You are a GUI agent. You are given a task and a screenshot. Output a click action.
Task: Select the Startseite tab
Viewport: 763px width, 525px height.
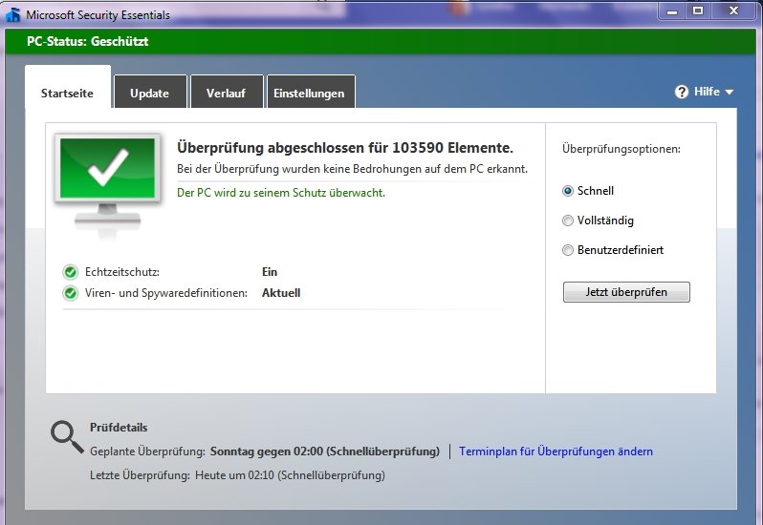pyautogui.click(x=67, y=93)
